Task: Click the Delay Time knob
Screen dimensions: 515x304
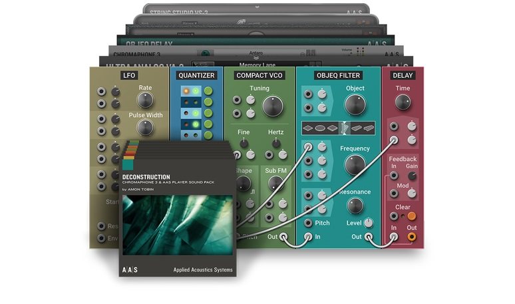Action: point(403,102)
